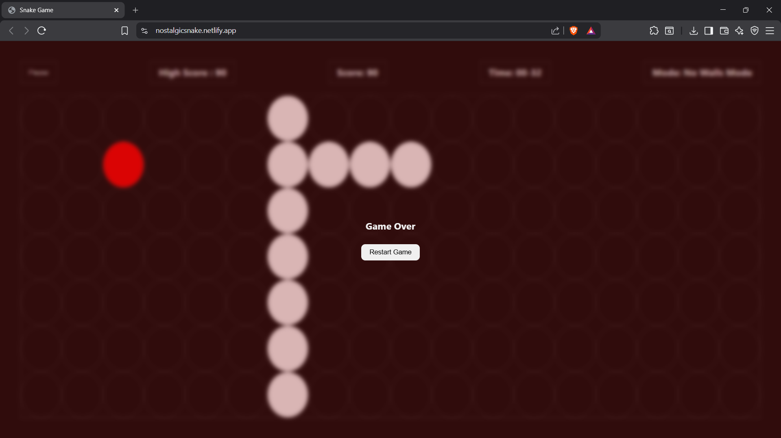
Task: Click the red food circle
Action: [x=123, y=164]
